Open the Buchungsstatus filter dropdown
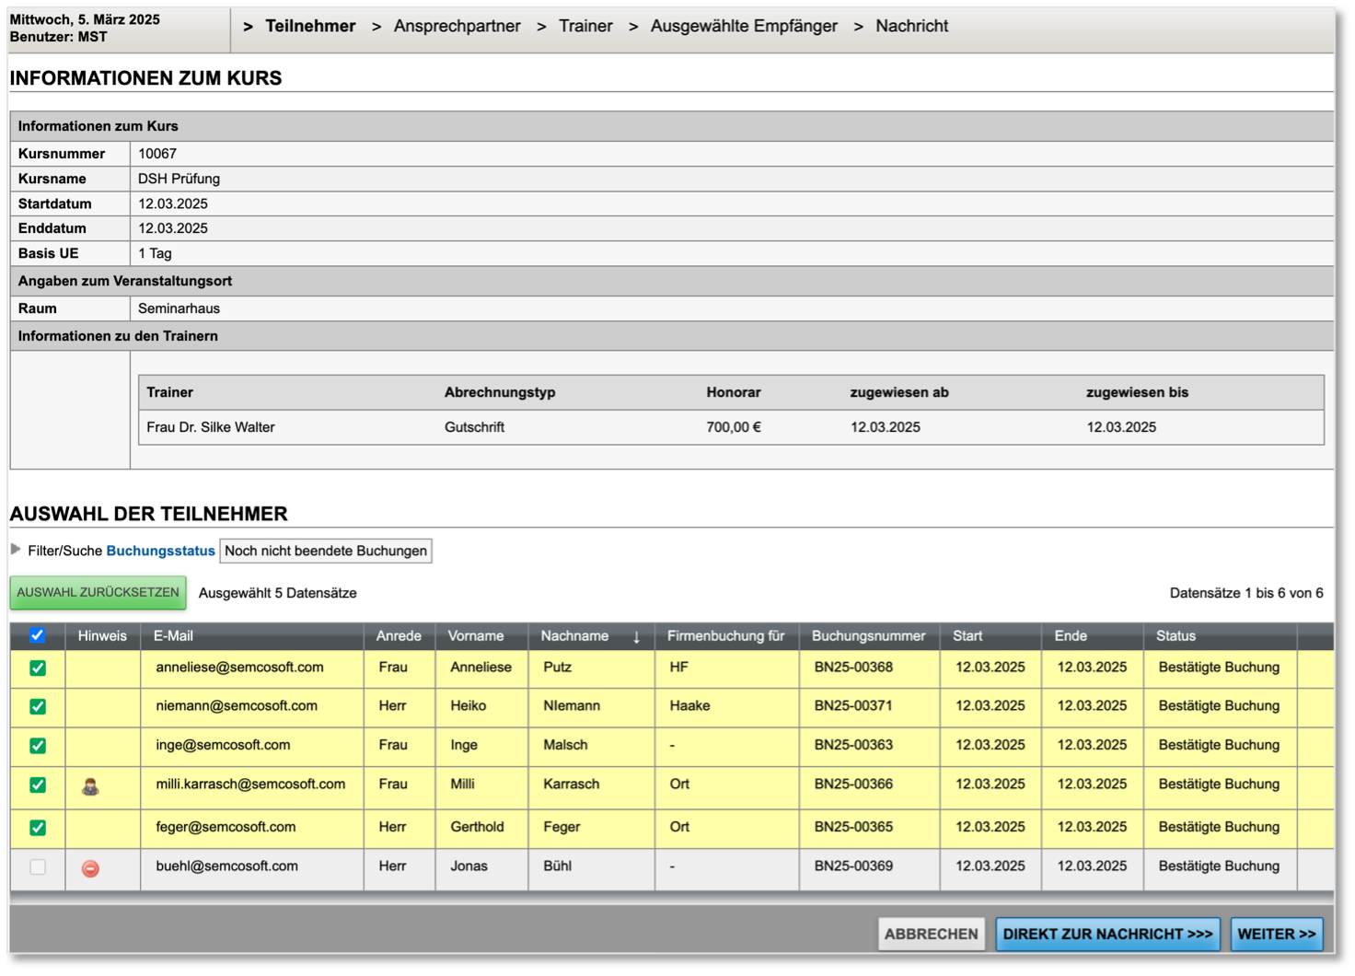The width and height of the screenshot is (1355, 976). (326, 551)
